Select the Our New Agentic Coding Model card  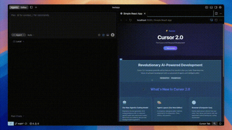(136, 109)
